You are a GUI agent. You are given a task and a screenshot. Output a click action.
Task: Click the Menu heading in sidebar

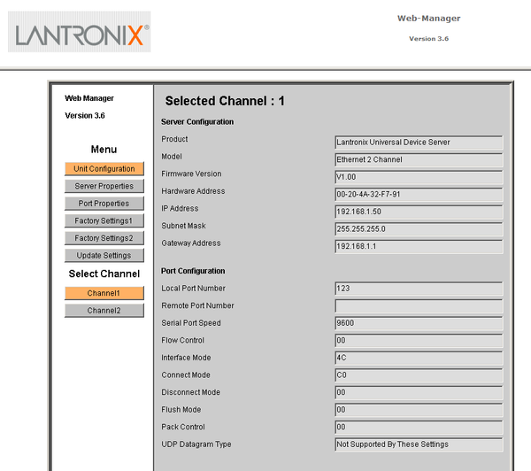(x=104, y=150)
